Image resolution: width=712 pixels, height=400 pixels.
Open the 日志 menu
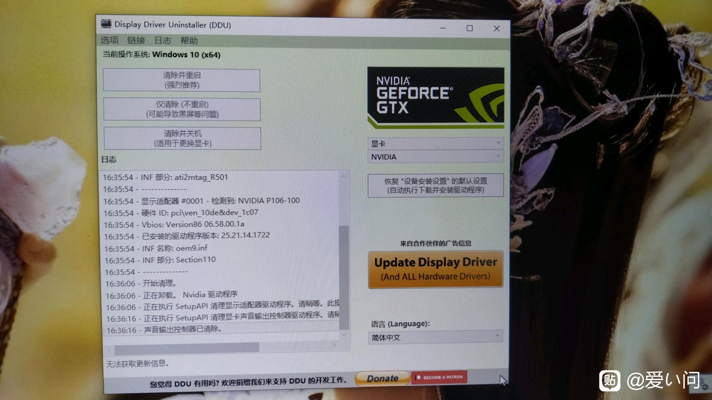point(163,41)
